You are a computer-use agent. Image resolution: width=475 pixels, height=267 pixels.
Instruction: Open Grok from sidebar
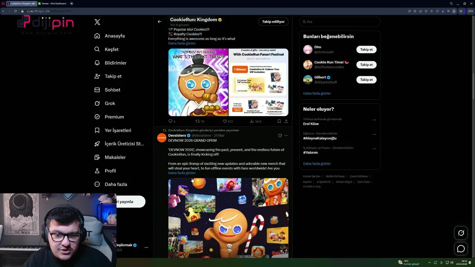pos(105,103)
